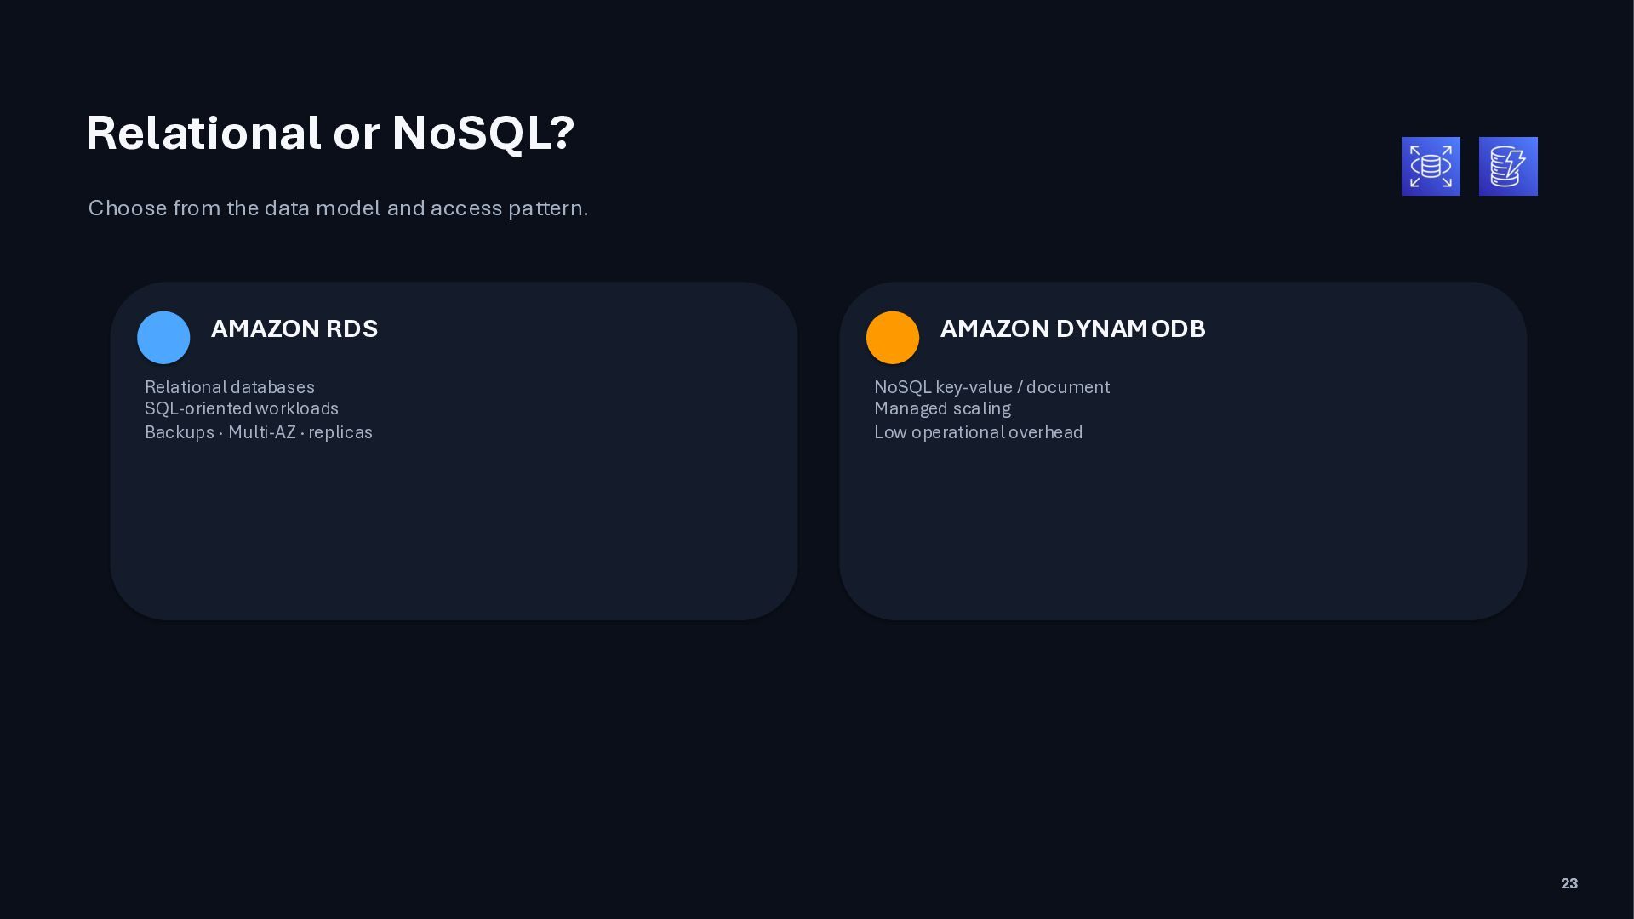Click the Managed scaling line
The image size is (1634, 919).
coord(942,409)
